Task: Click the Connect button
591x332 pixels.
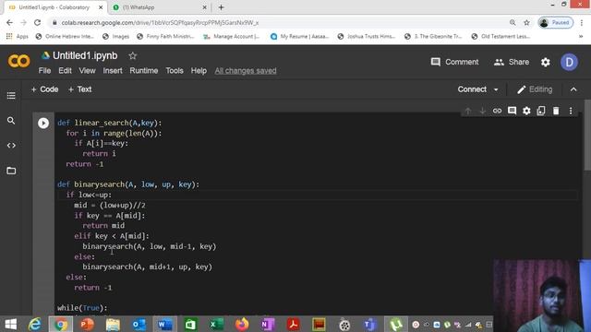Action: click(472, 89)
